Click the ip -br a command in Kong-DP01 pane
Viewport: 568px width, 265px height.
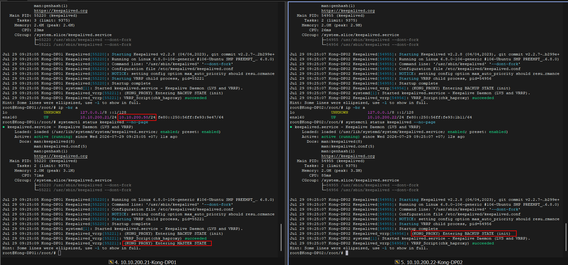click(x=68, y=108)
